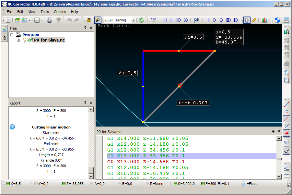Rewind simulation to the beginning
Viewport: 292px width, 195px height.
165,20
